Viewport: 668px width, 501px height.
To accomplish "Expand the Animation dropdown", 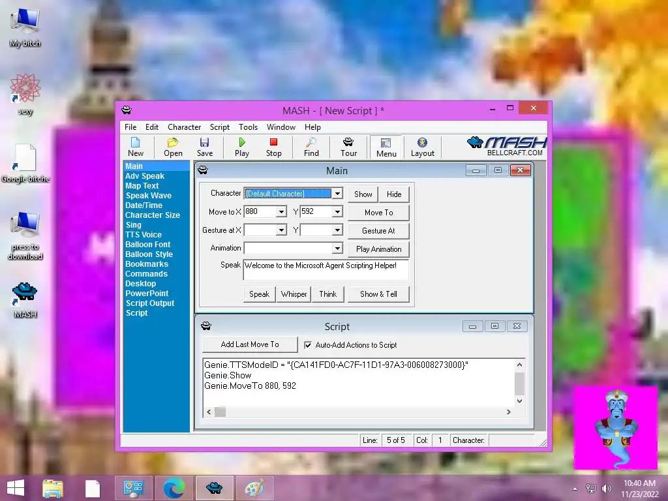I will [x=337, y=248].
